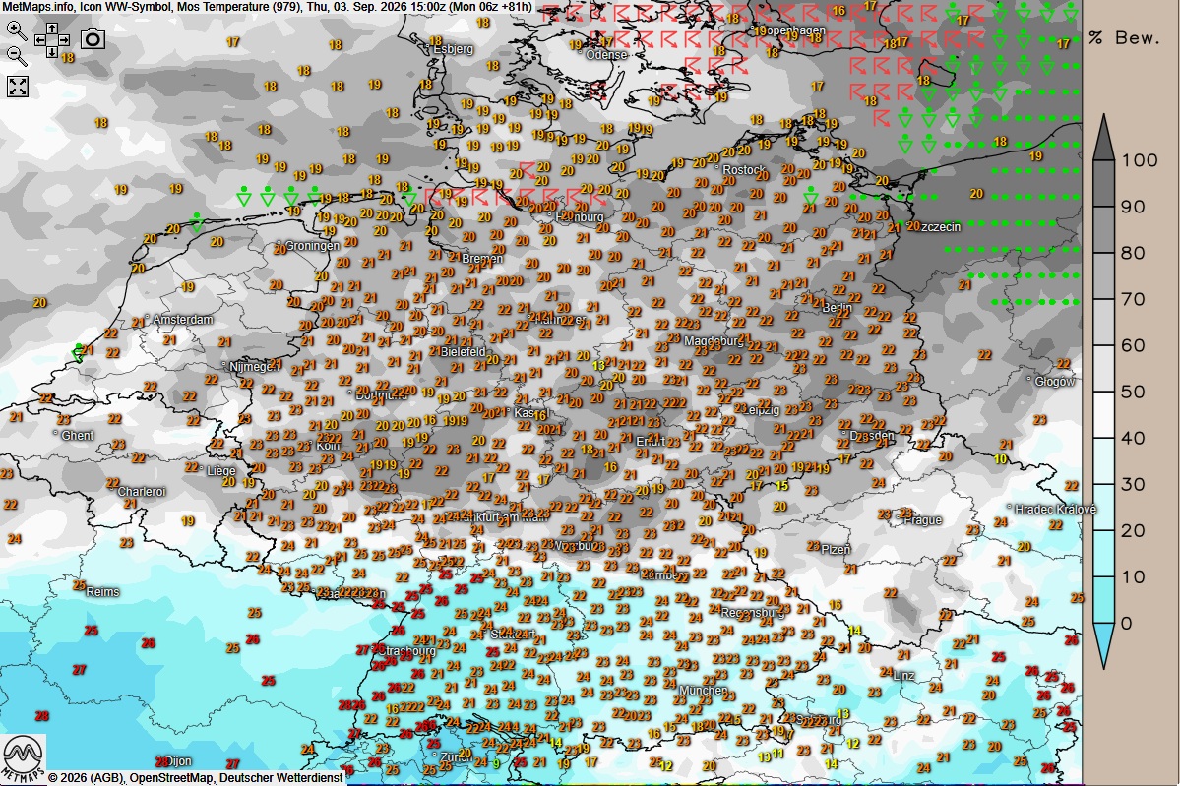
Task: Click the Bremen city label
Action: click(x=482, y=259)
